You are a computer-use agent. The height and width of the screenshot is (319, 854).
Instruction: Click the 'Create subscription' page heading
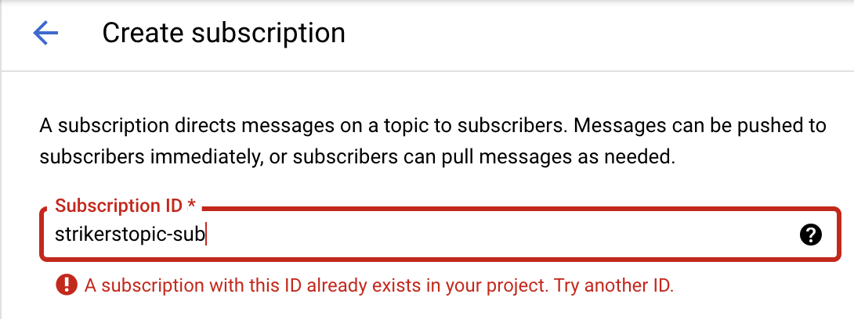223,33
